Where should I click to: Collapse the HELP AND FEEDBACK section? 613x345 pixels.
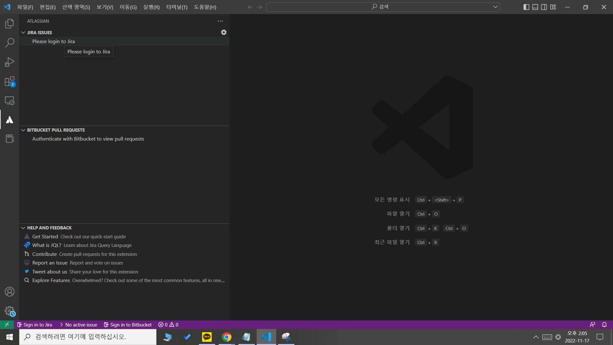[x=49, y=228]
